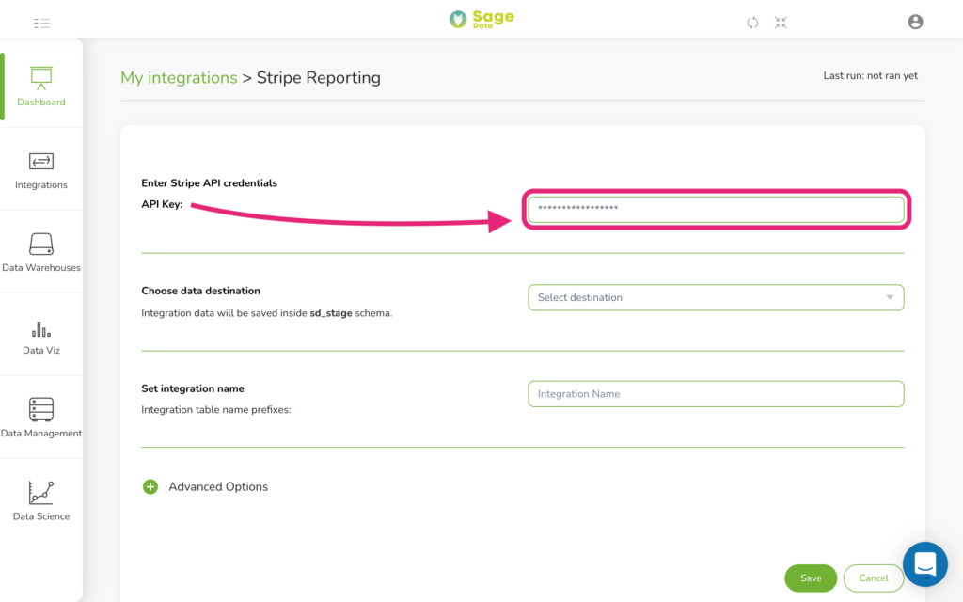Open the Data Viz sidebar icon
Image resolution: width=963 pixels, height=602 pixels.
[x=41, y=330]
